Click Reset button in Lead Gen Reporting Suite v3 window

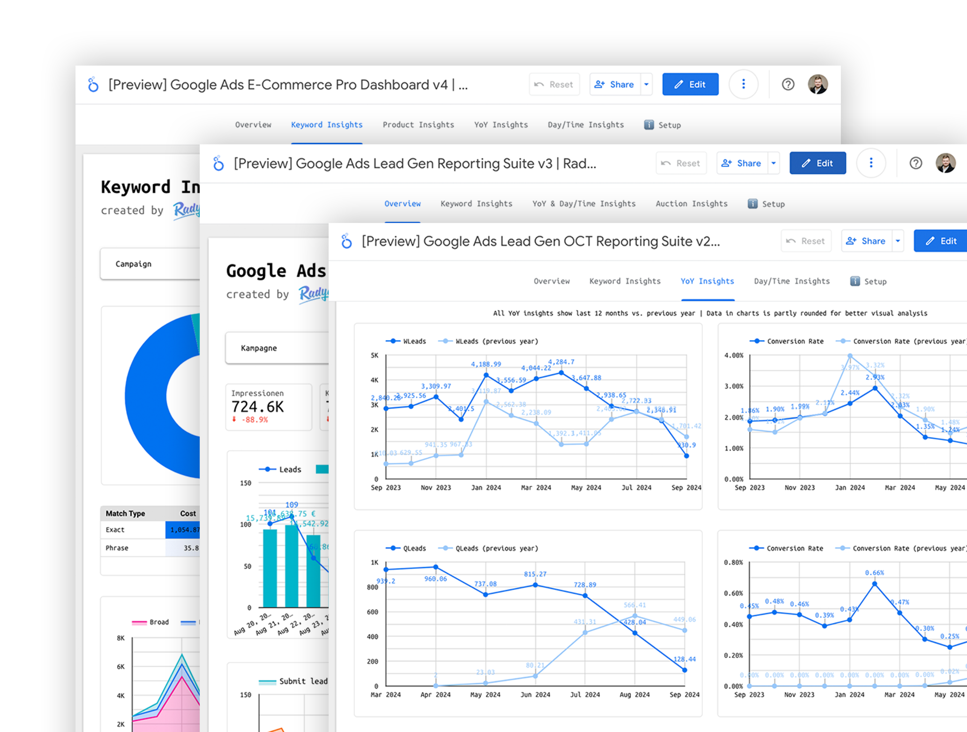[x=681, y=163]
